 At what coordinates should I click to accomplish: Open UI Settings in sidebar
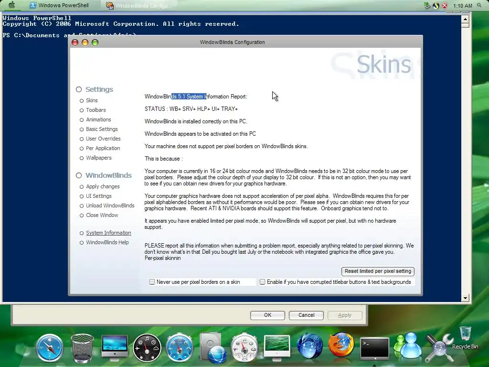pyautogui.click(x=98, y=196)
